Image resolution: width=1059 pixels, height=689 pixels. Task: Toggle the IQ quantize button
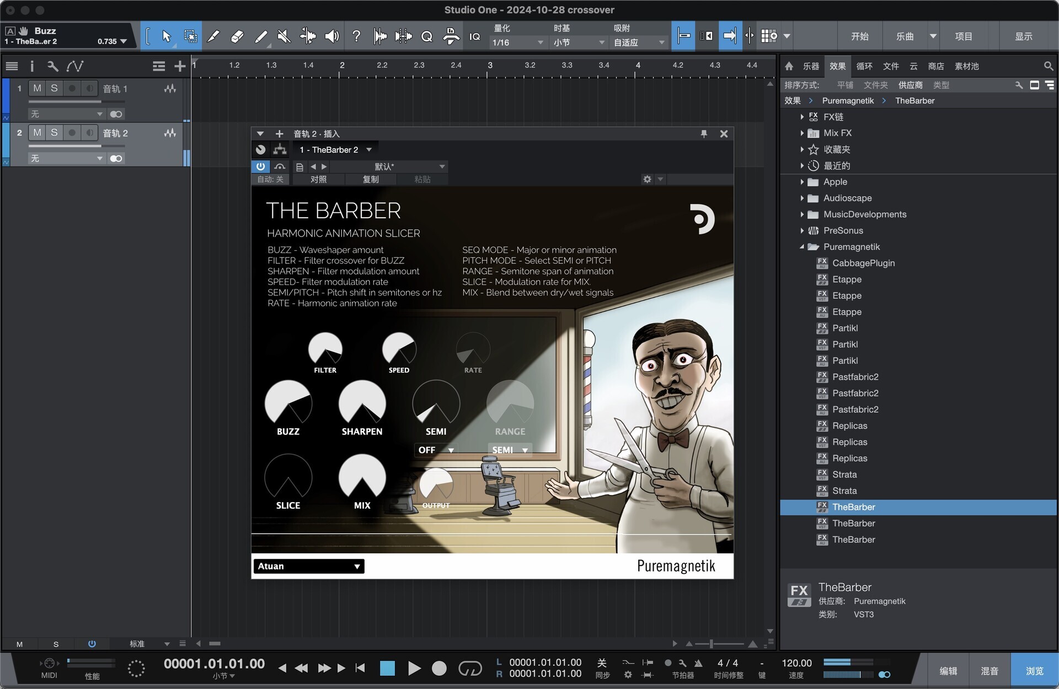(474, 36)
